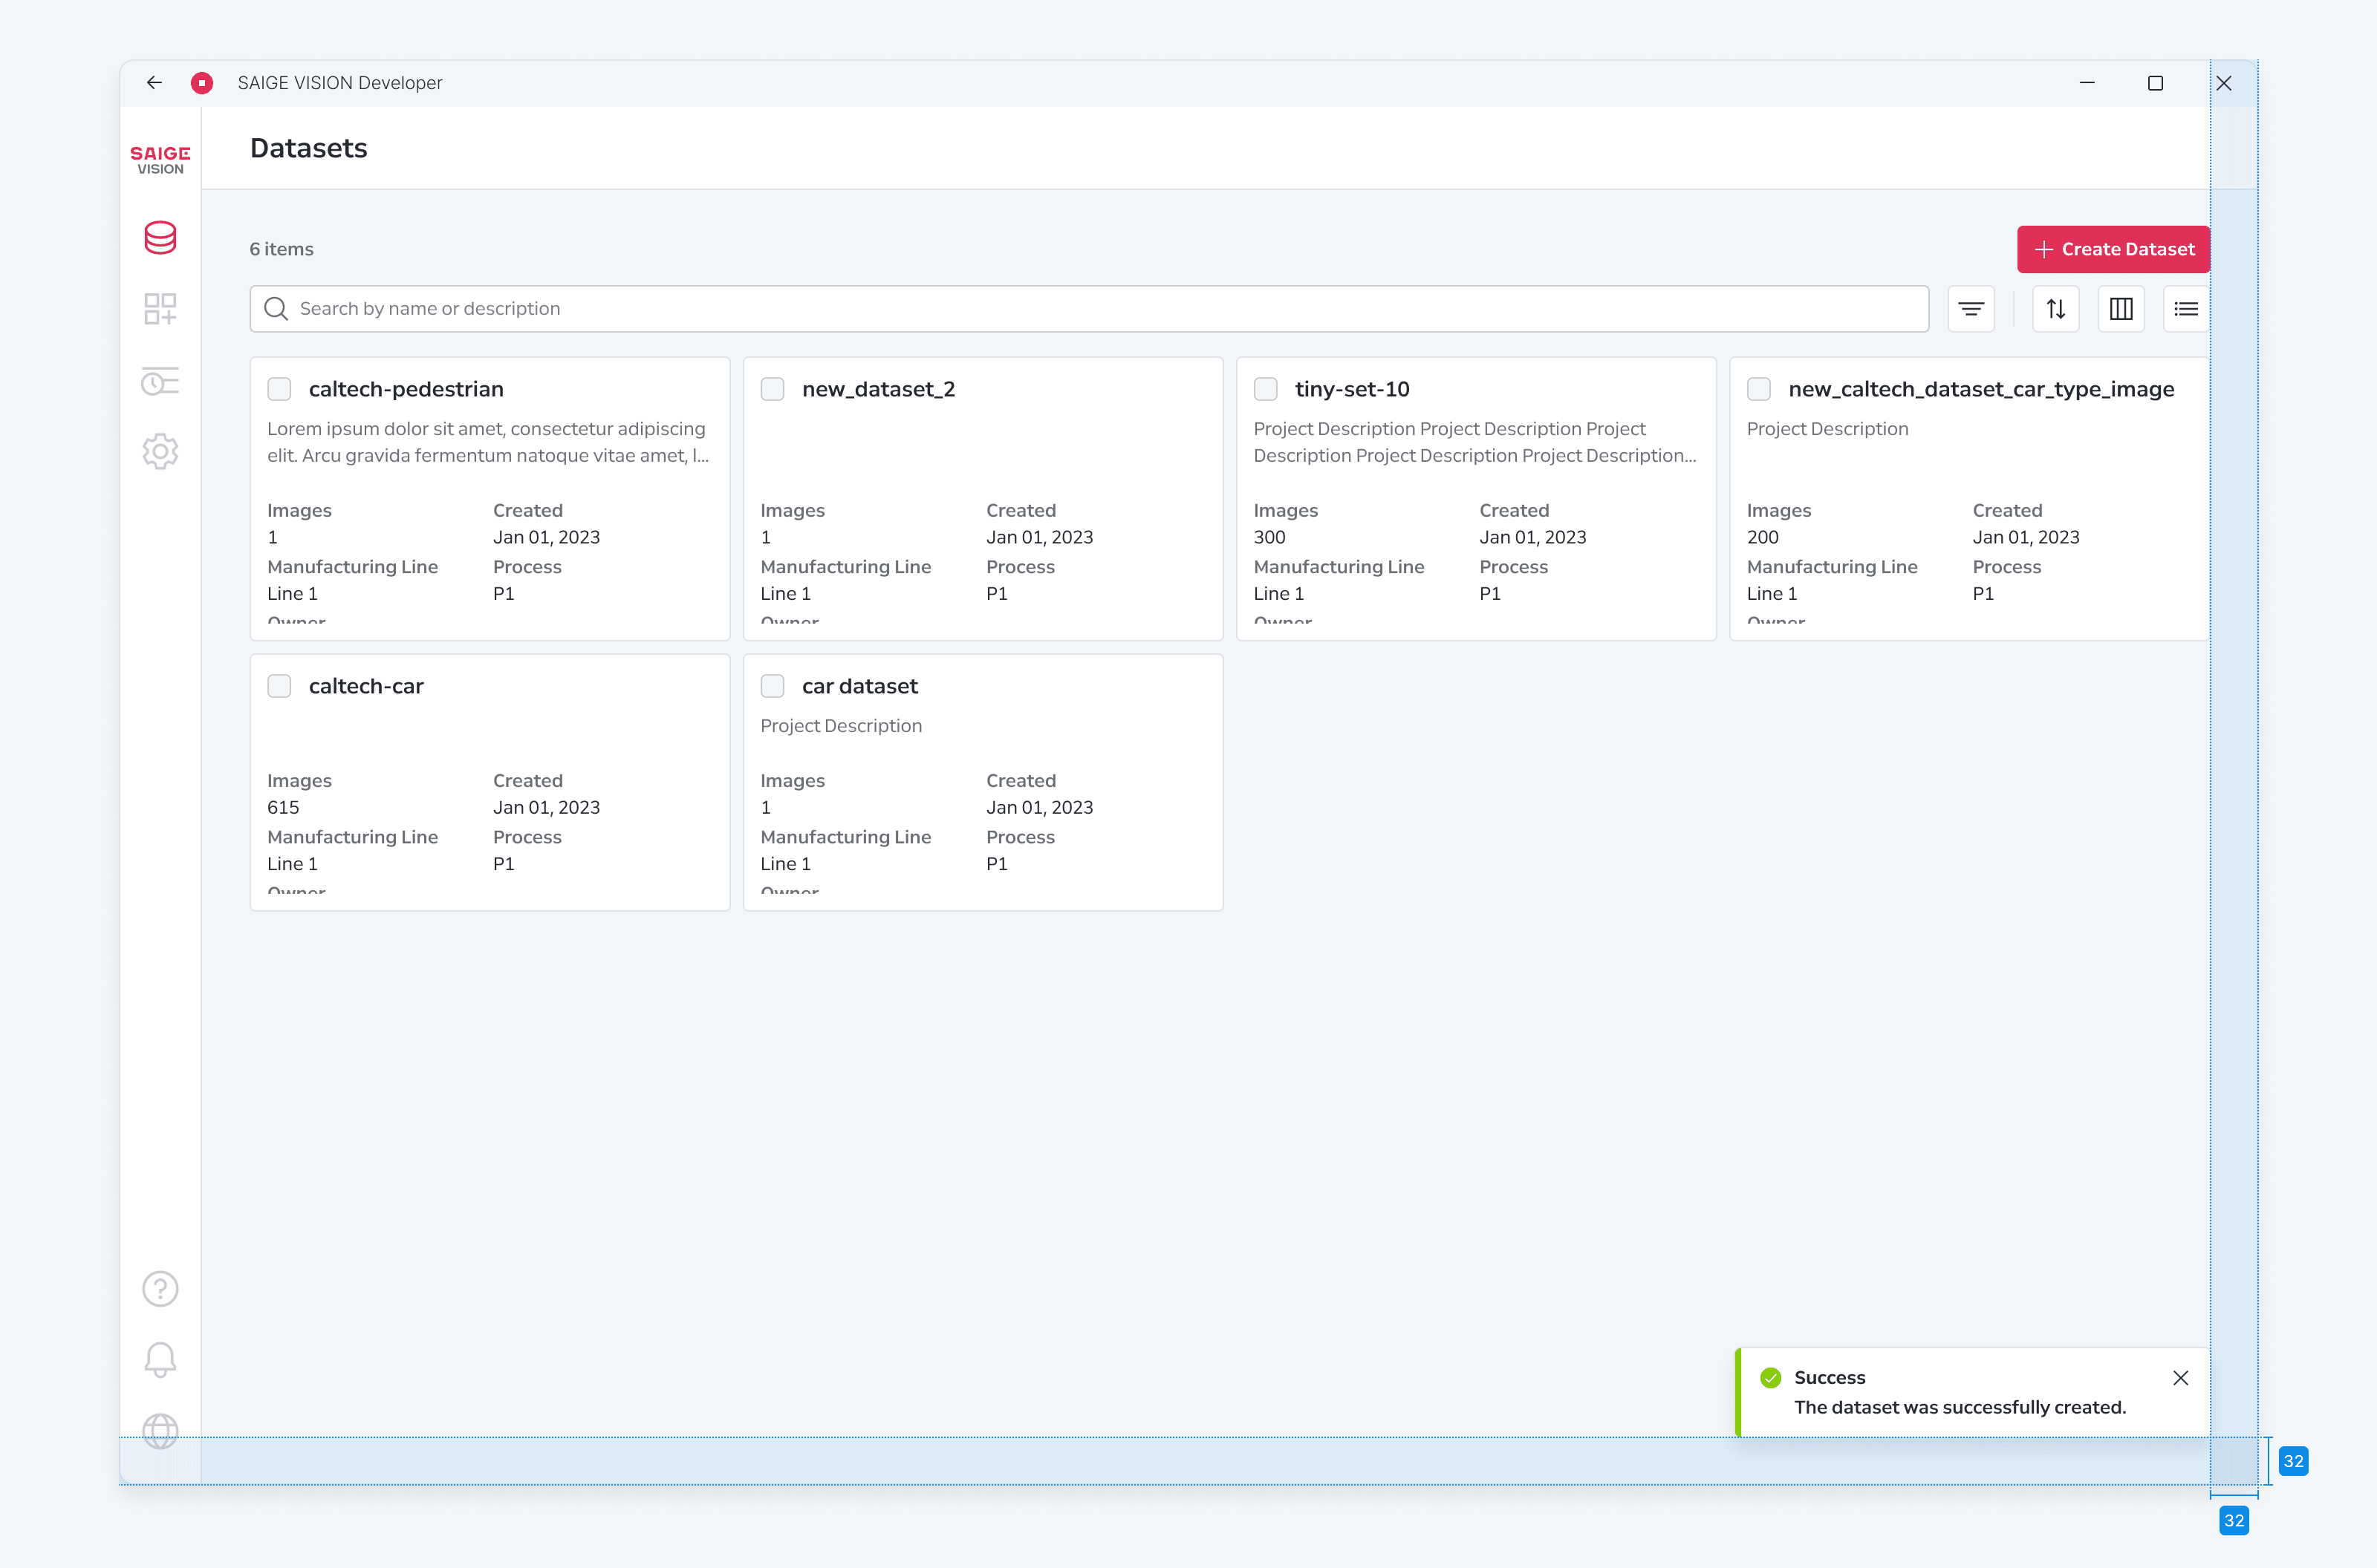The image size is (2377, 1568).
Task: Dismiss the Success notification with its X
Action: (2181, 1378)
